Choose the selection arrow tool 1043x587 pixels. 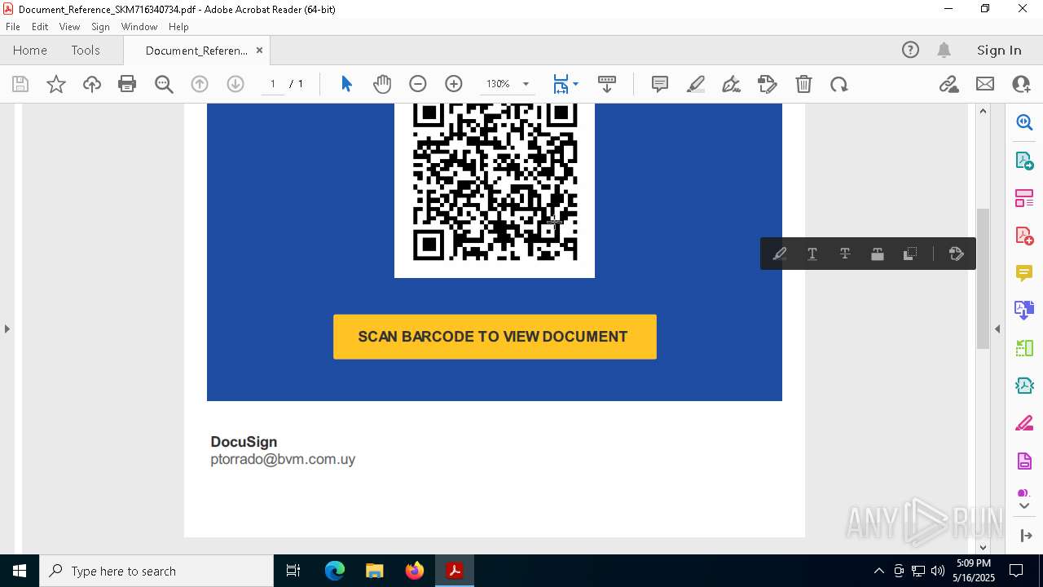346,84
